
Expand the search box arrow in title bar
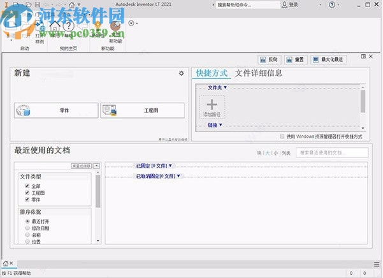213,4
